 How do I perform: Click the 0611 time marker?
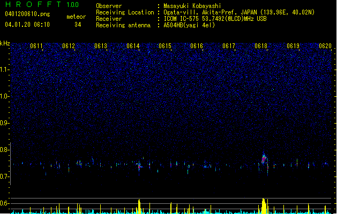[x=36, y=46]
